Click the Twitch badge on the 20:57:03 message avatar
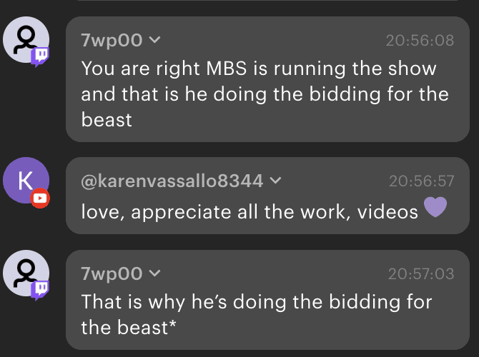 (x=40, y=290)
